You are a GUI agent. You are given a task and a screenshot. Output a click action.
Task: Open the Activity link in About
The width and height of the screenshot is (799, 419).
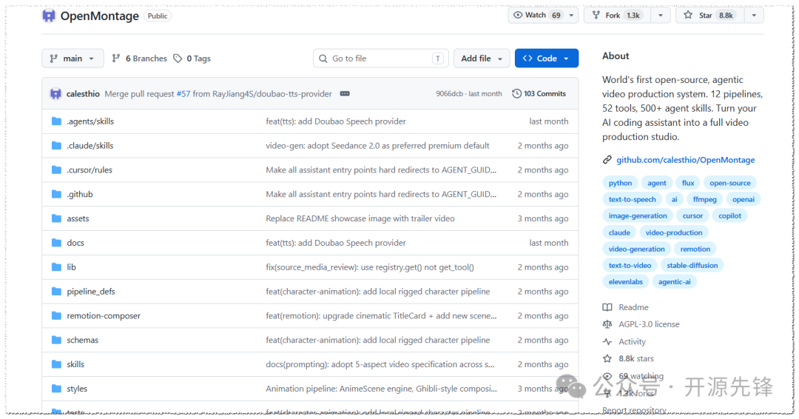(632, 341)
